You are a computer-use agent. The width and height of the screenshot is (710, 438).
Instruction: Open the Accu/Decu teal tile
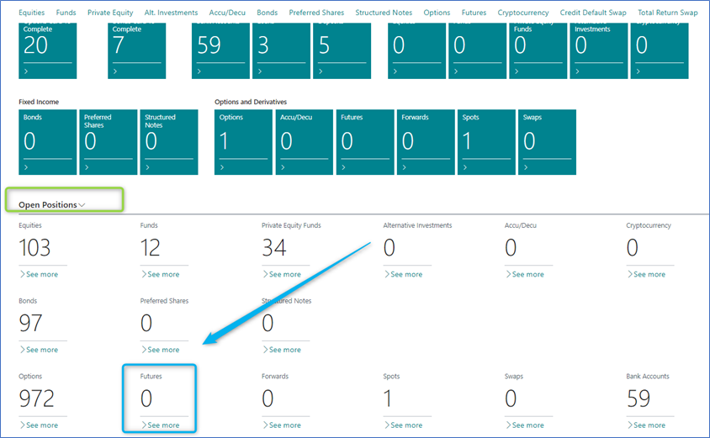[x=304, y=142]
